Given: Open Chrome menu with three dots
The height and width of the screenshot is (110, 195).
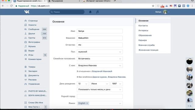Looking at the screenshot, I should (192, 6).
